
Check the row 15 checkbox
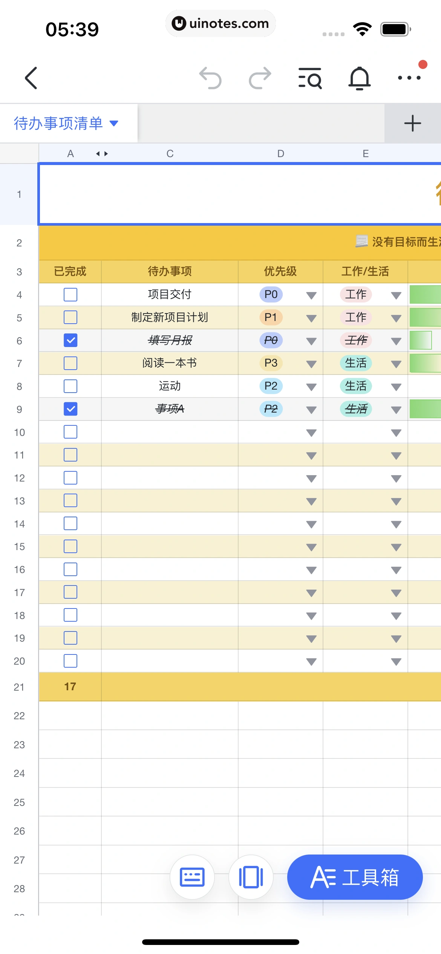coord(70,546)
